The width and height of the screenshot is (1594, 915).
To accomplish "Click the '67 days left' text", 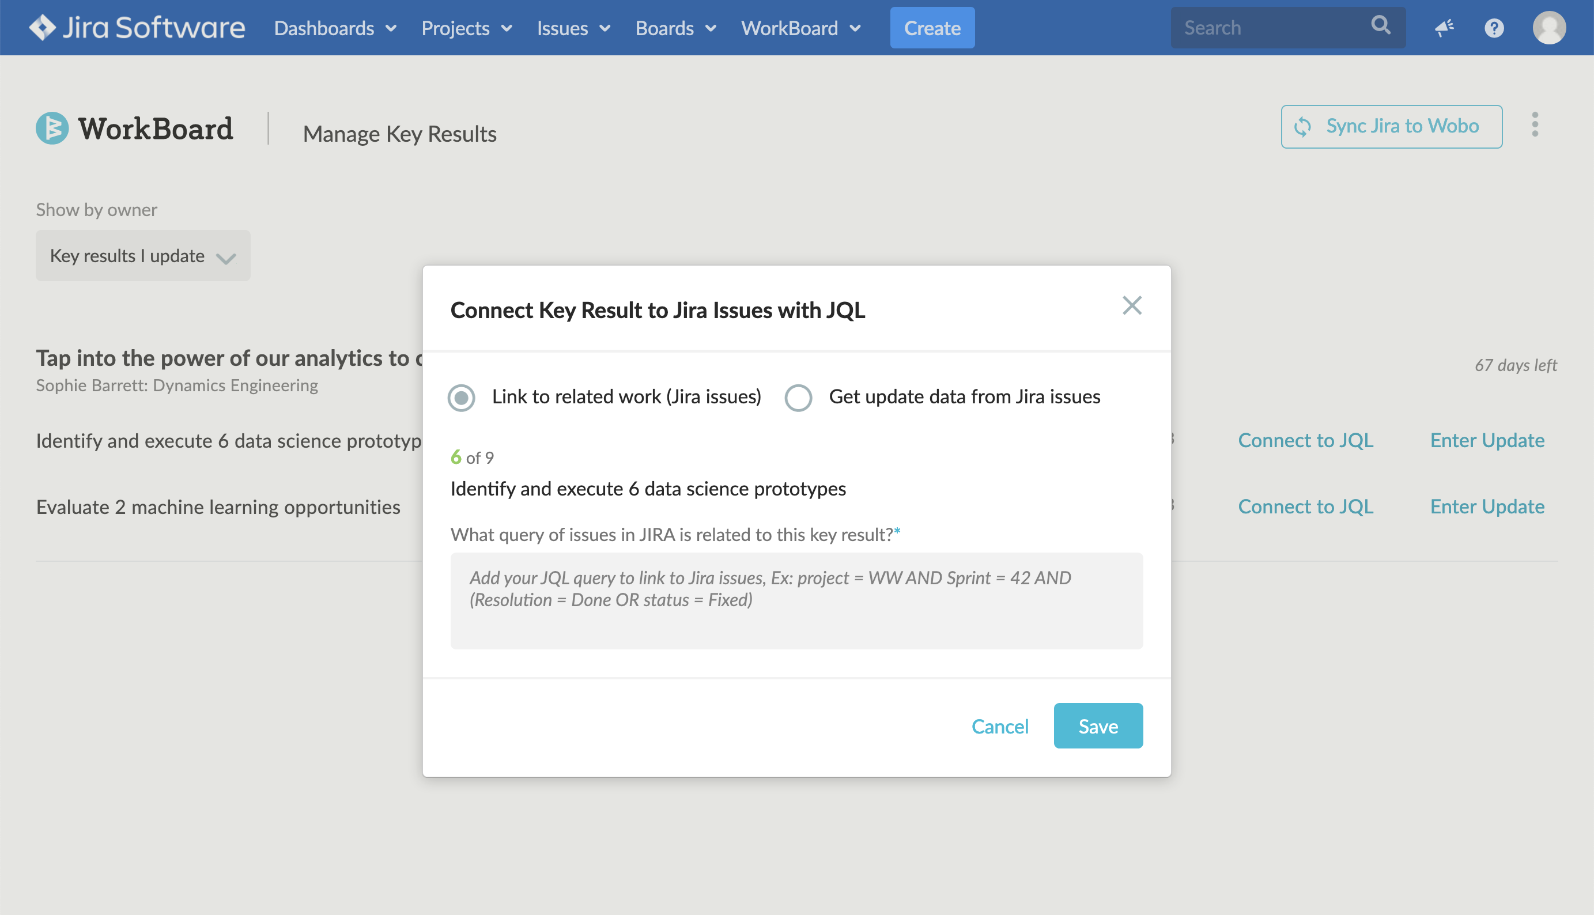I will (x=1516, y=365).
